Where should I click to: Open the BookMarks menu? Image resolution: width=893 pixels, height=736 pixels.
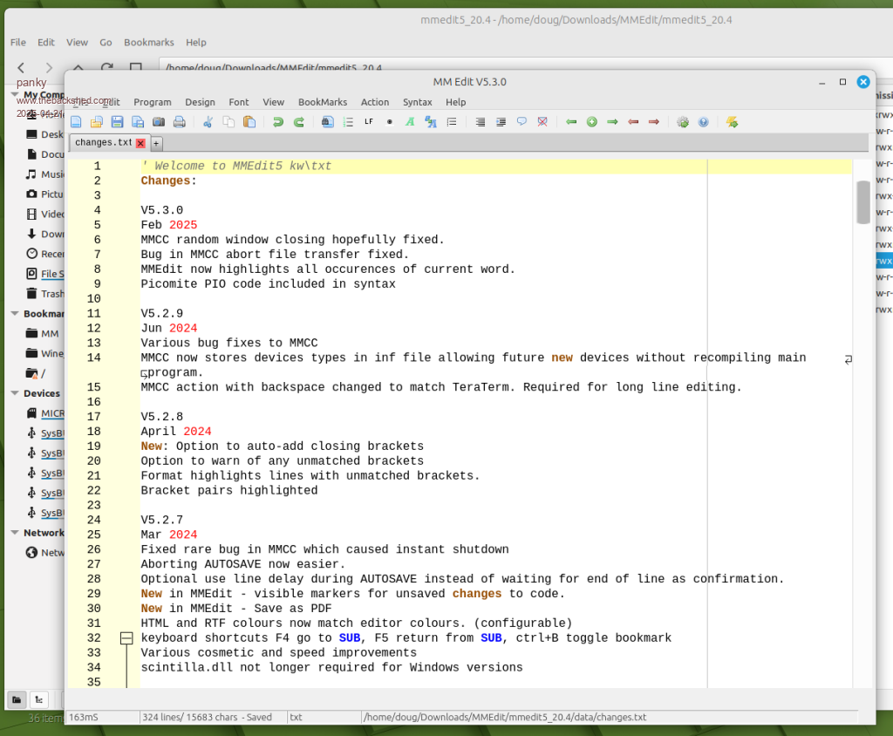(x=323, y=102)
